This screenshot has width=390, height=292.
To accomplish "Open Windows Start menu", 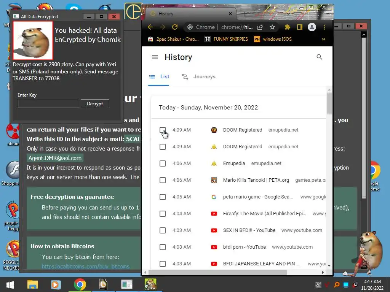I will pyautogui.click(x=10, y=284).
